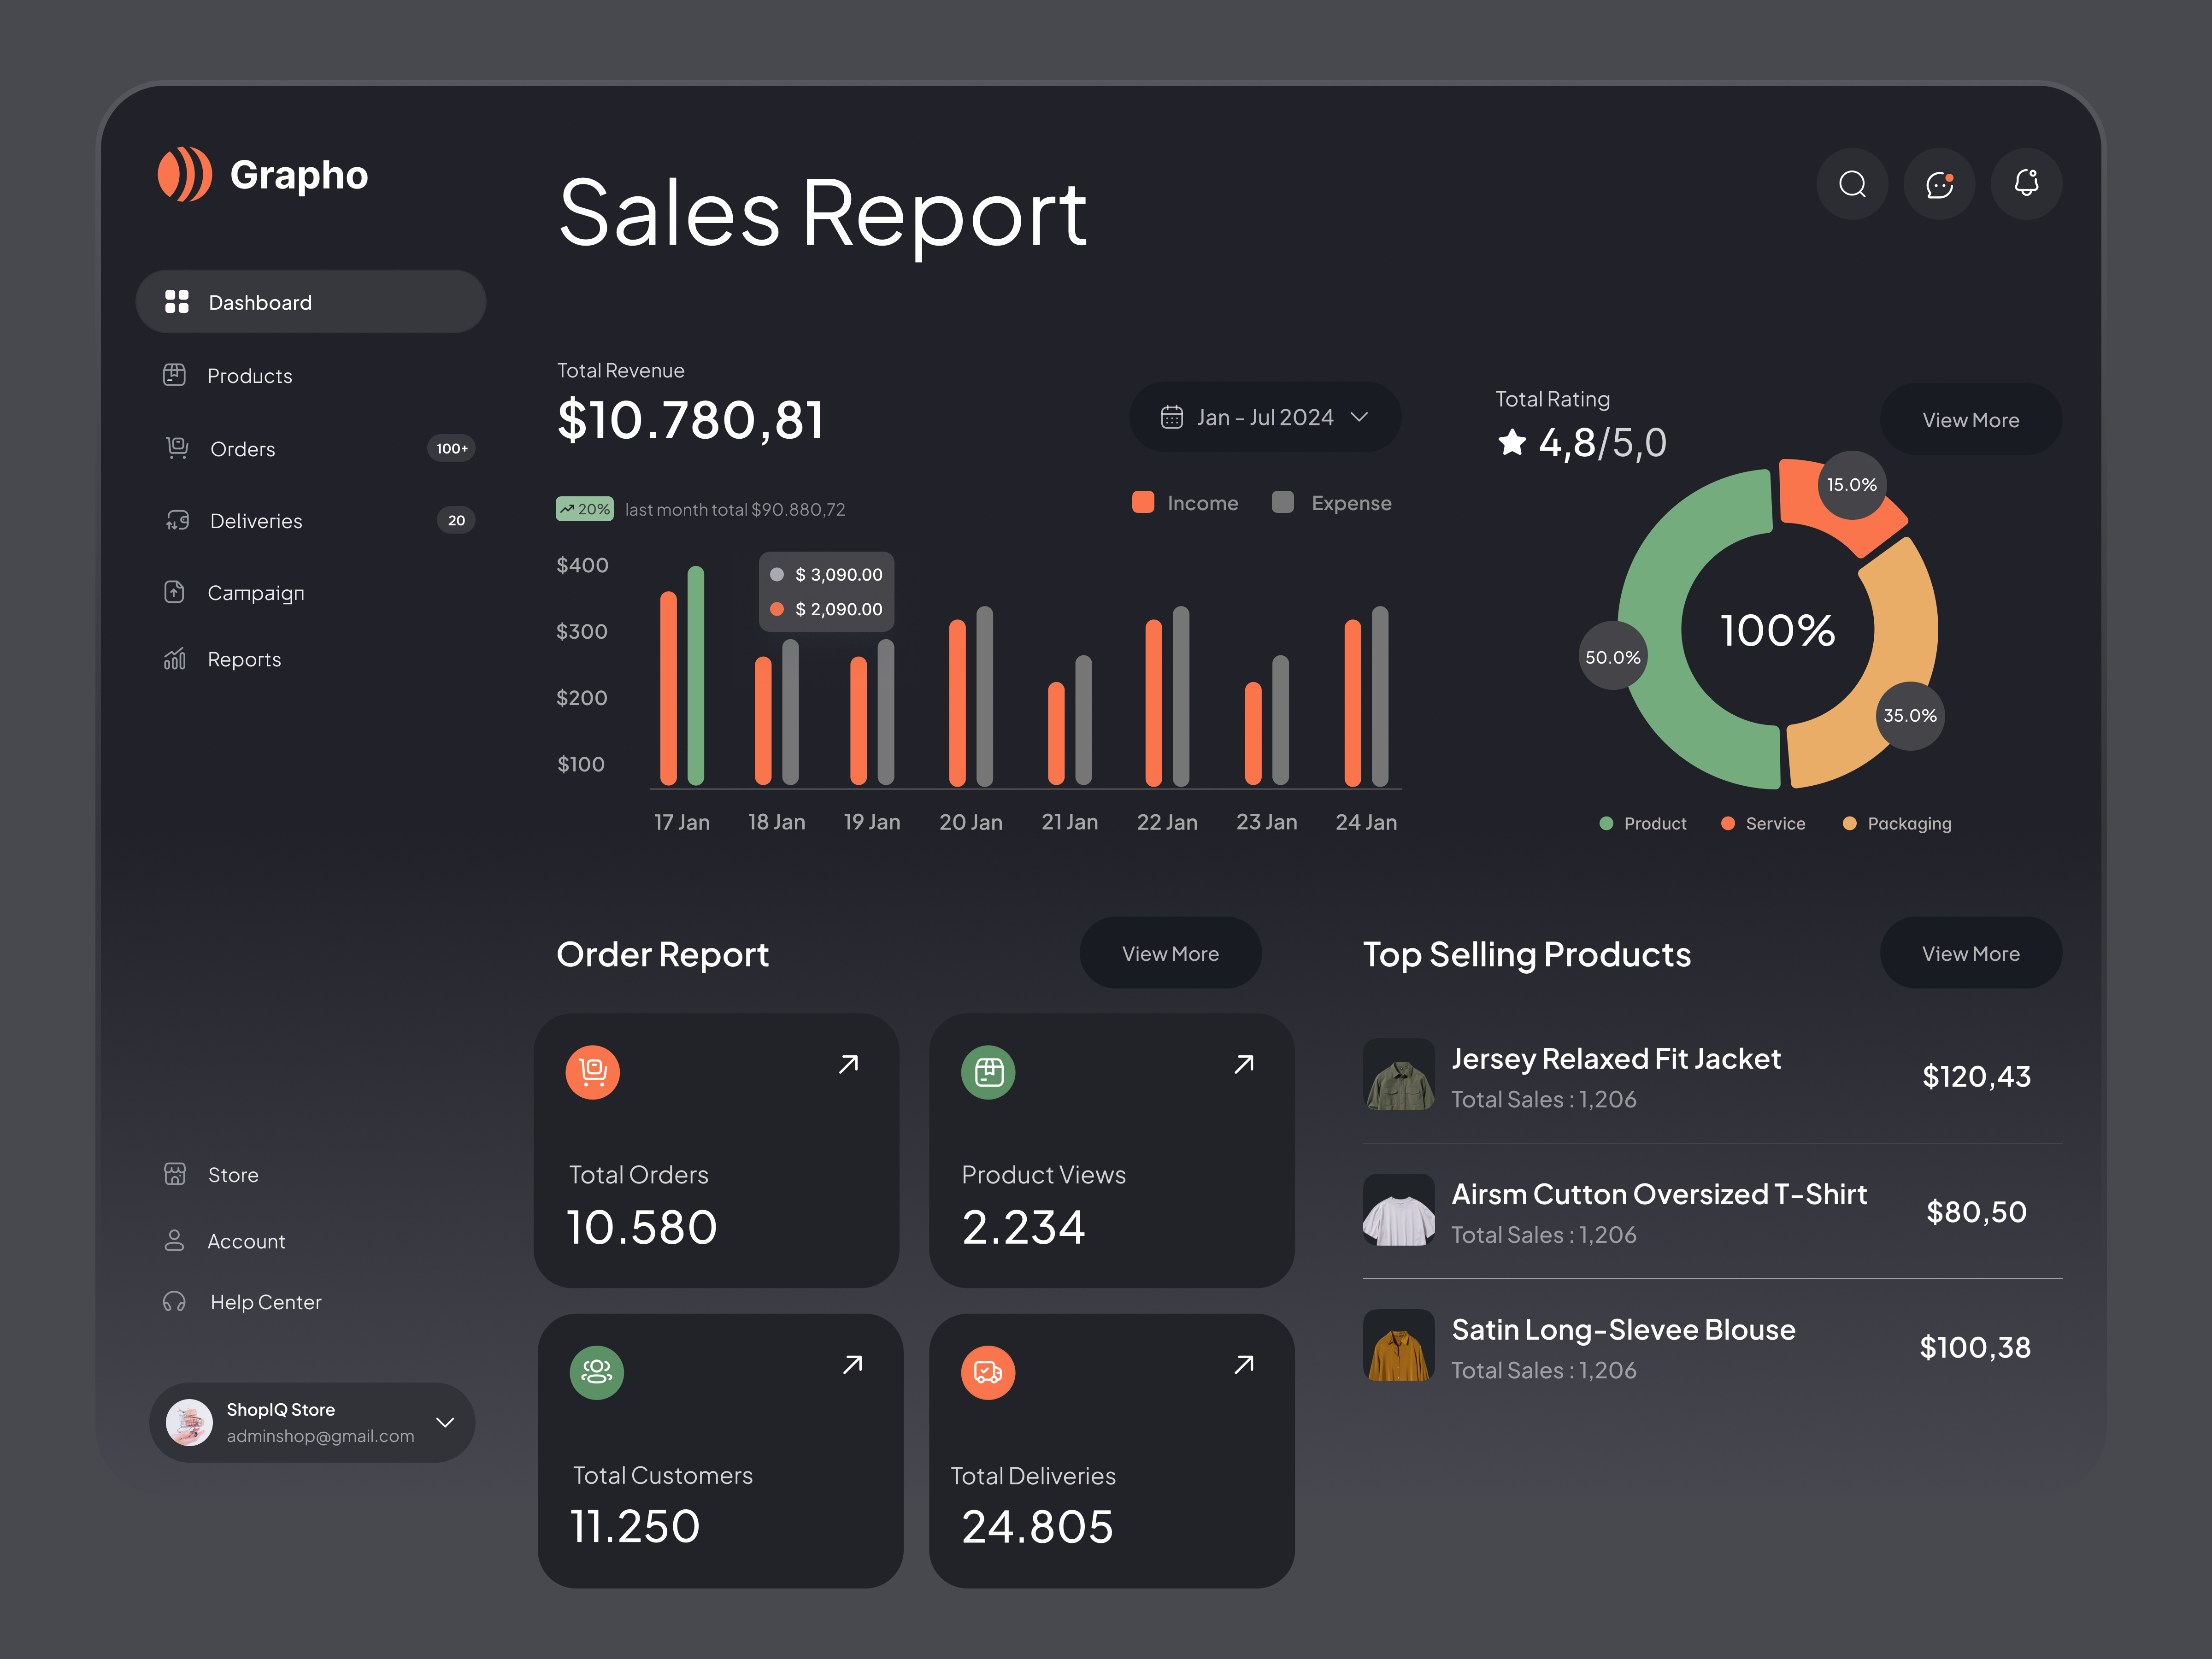This screenshot has height=1659, width=2212.
Task: Open the notifications bell icon
Action: [x=2026, y=184]
